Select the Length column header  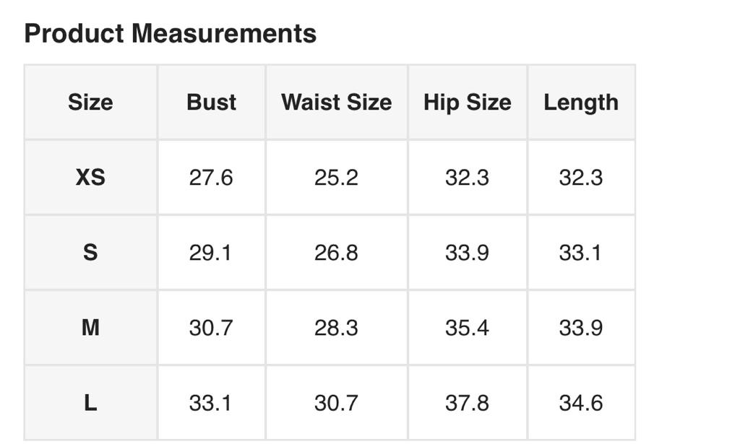tap(581, 103)
